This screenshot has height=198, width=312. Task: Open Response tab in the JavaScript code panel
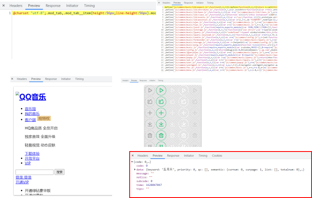189,3
